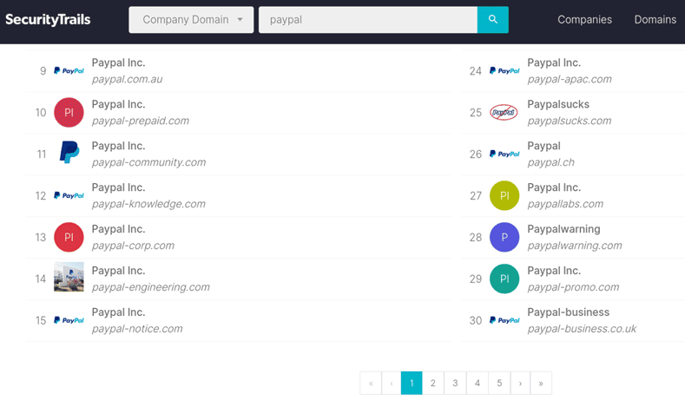The height and width of the screenshot is (407, 685).
Task: Click the domain text paypal-apac.com
Action: point(570,79)
